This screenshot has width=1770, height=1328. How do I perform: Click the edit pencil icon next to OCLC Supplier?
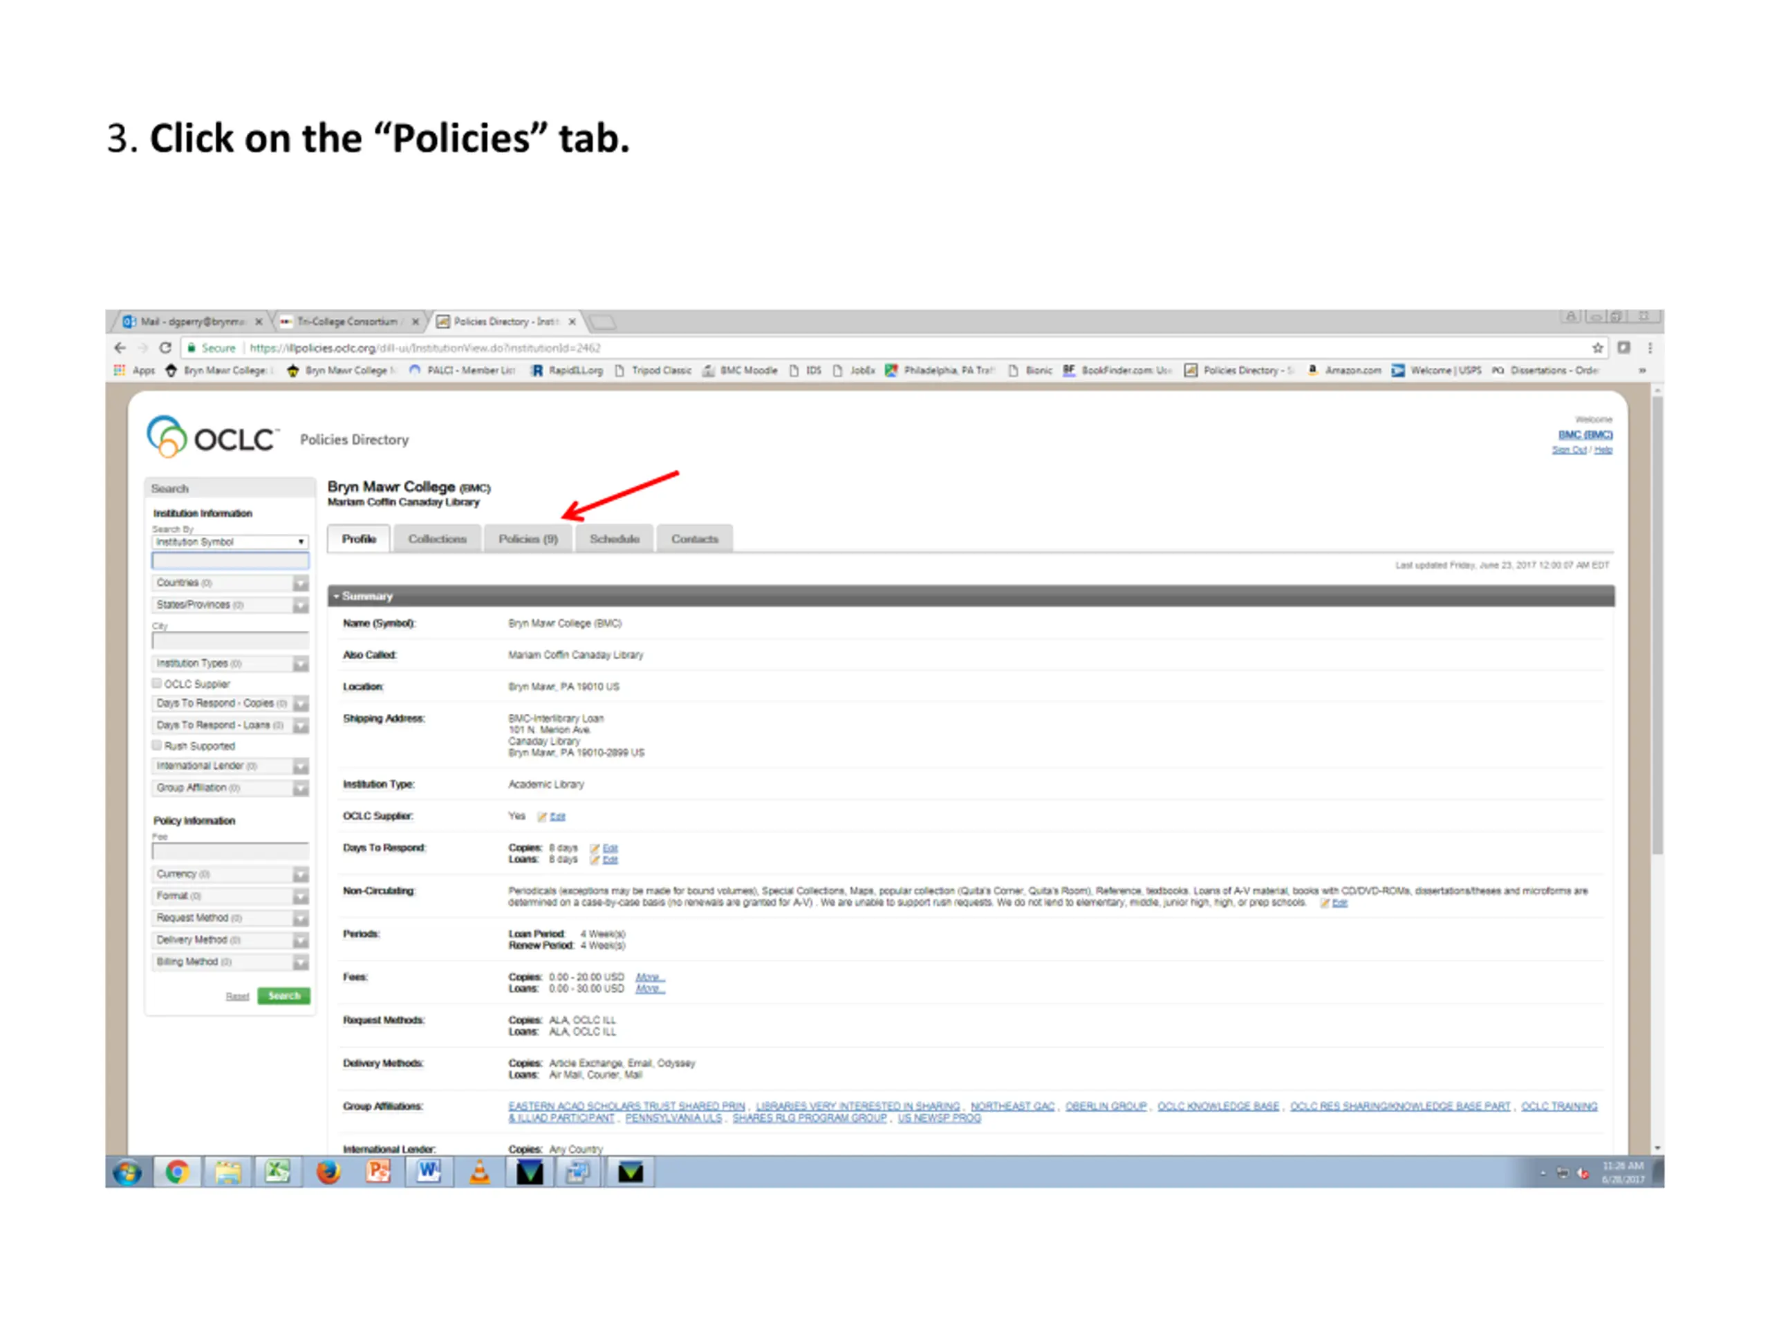click(542, 818)
